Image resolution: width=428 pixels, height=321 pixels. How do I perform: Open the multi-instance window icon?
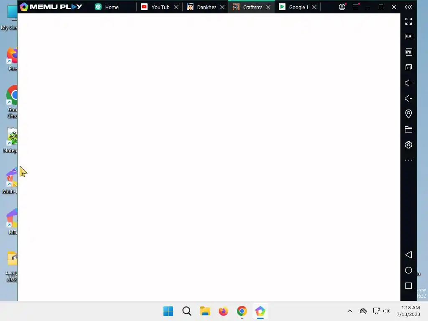point(408,67)
